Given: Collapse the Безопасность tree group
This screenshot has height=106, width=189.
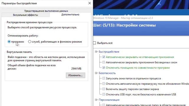Looking at the screenshot, I should tap(96, 73).
